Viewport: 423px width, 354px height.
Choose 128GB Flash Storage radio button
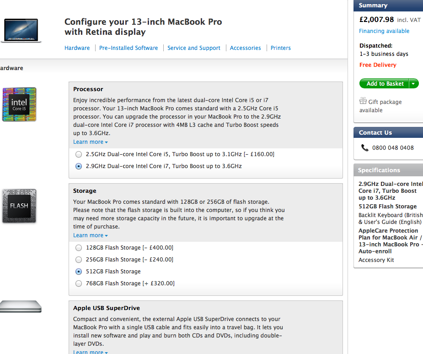pos(79,248)
